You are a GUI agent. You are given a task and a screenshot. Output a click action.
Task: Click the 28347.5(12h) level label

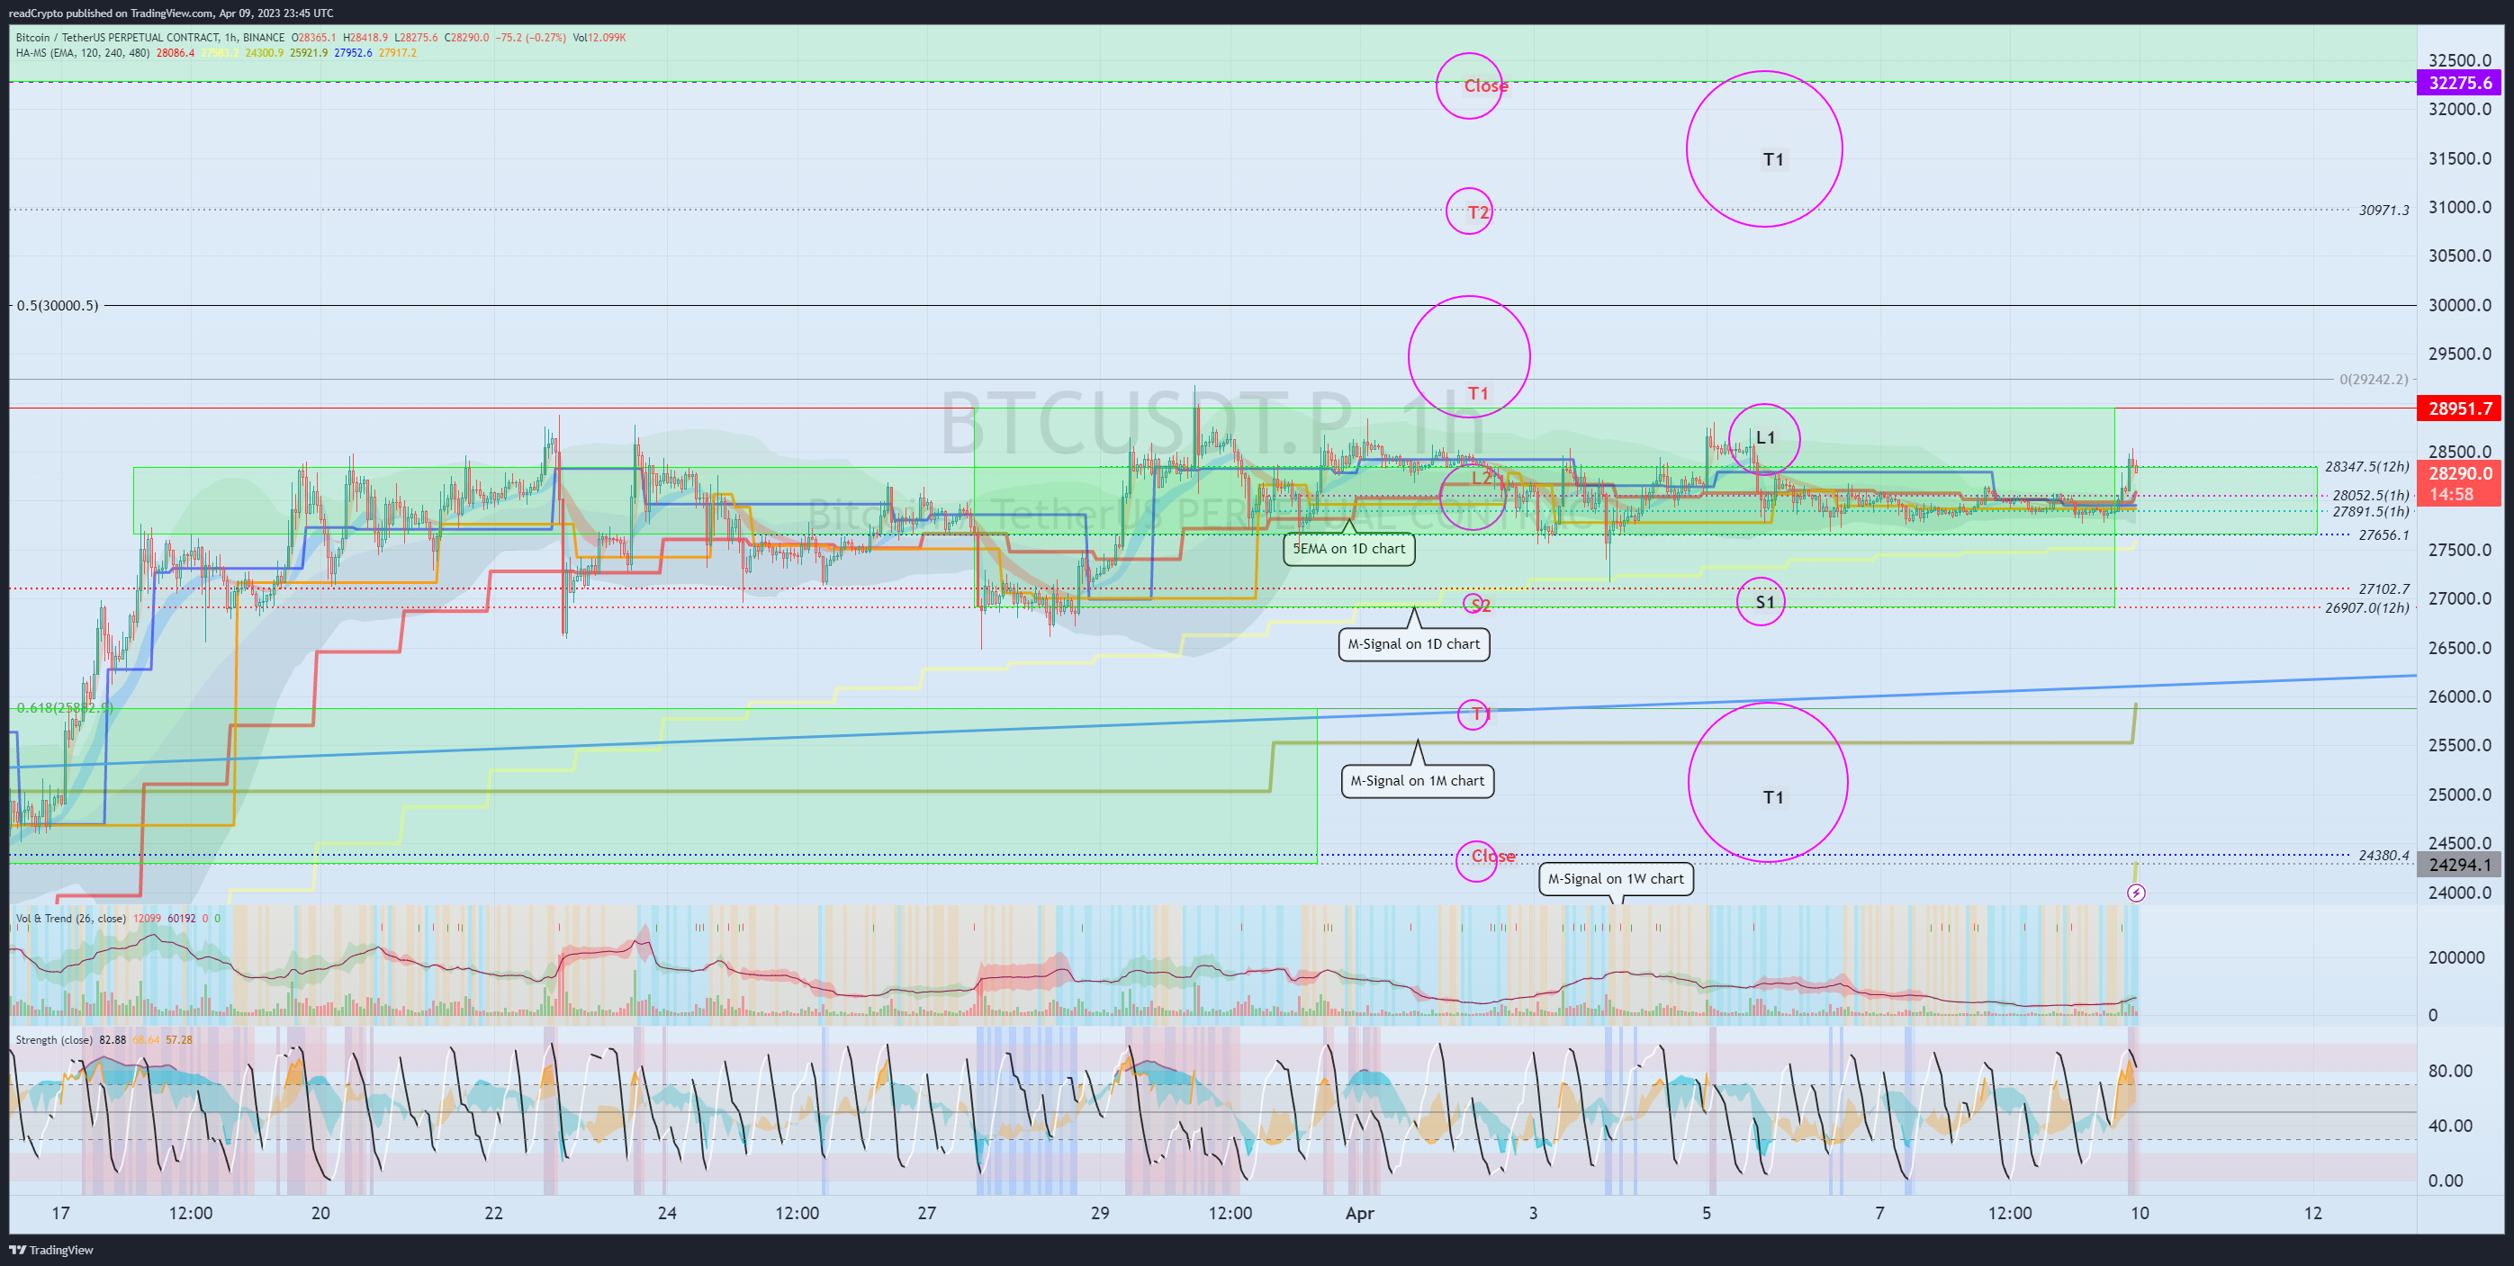click(2365, 466)
